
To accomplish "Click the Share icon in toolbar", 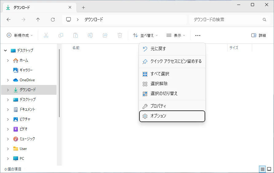I will click(105, 36).
